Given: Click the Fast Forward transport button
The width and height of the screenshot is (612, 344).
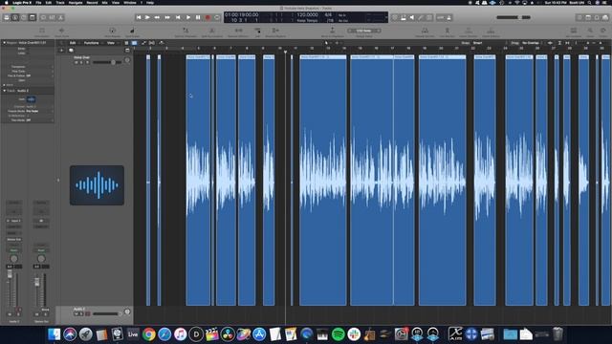Looking at the screenshot, I should click(167, 17).
